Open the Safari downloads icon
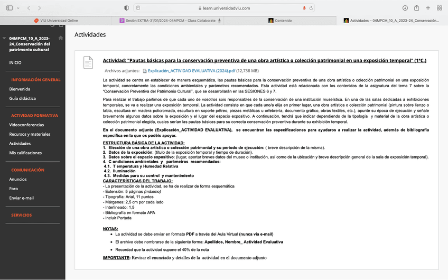 [x=405, y=8]
